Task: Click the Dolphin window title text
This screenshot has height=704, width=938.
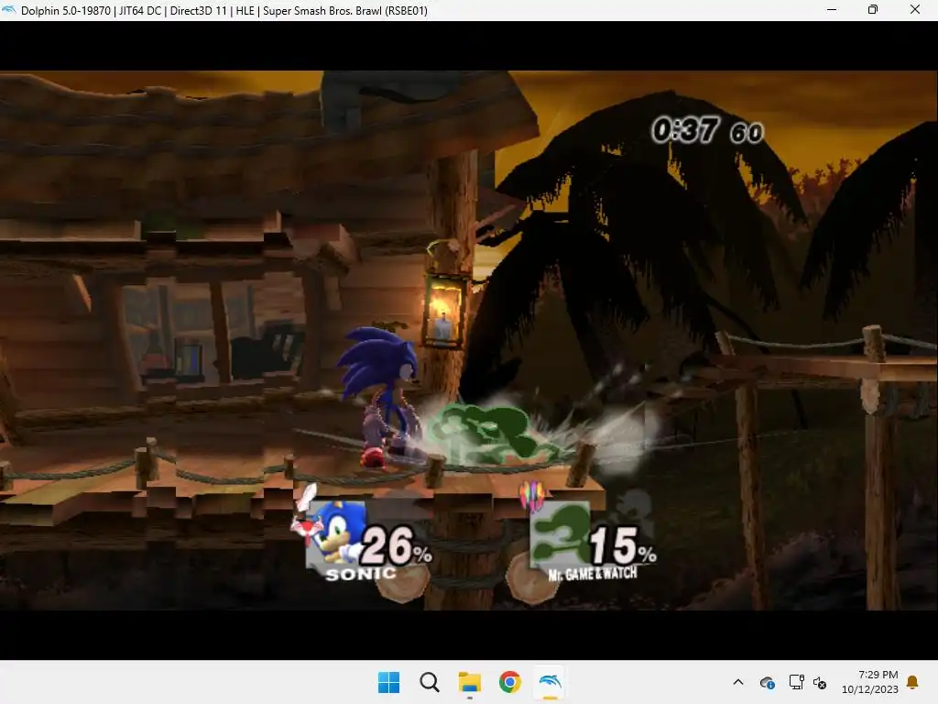Action: [224, 10]
